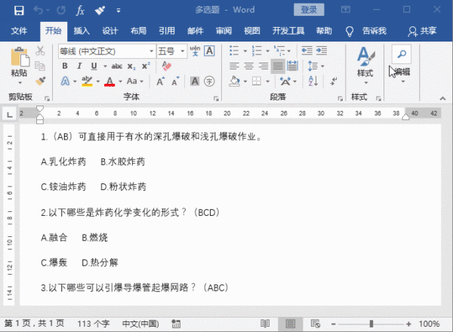This screenshot has width=453, height=332.
Task: Click the zoom slider handle
Action: tap(371, 324)
